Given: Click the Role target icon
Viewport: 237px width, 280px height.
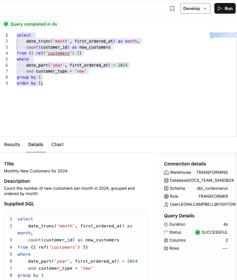Looking at the screenshot, I should click(x=166, y=196).
